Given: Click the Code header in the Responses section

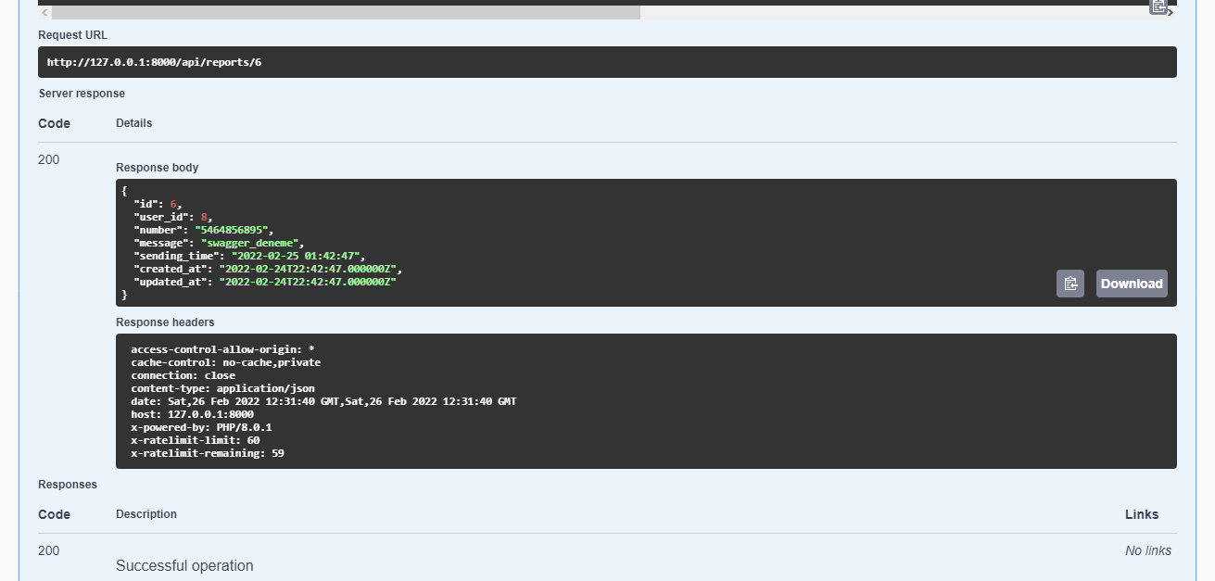Looking at the screenshot, I should [x=54, y=514].
